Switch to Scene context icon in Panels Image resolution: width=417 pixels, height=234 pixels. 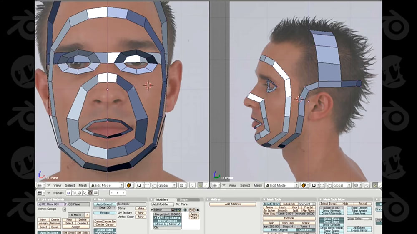pos(95,193)
